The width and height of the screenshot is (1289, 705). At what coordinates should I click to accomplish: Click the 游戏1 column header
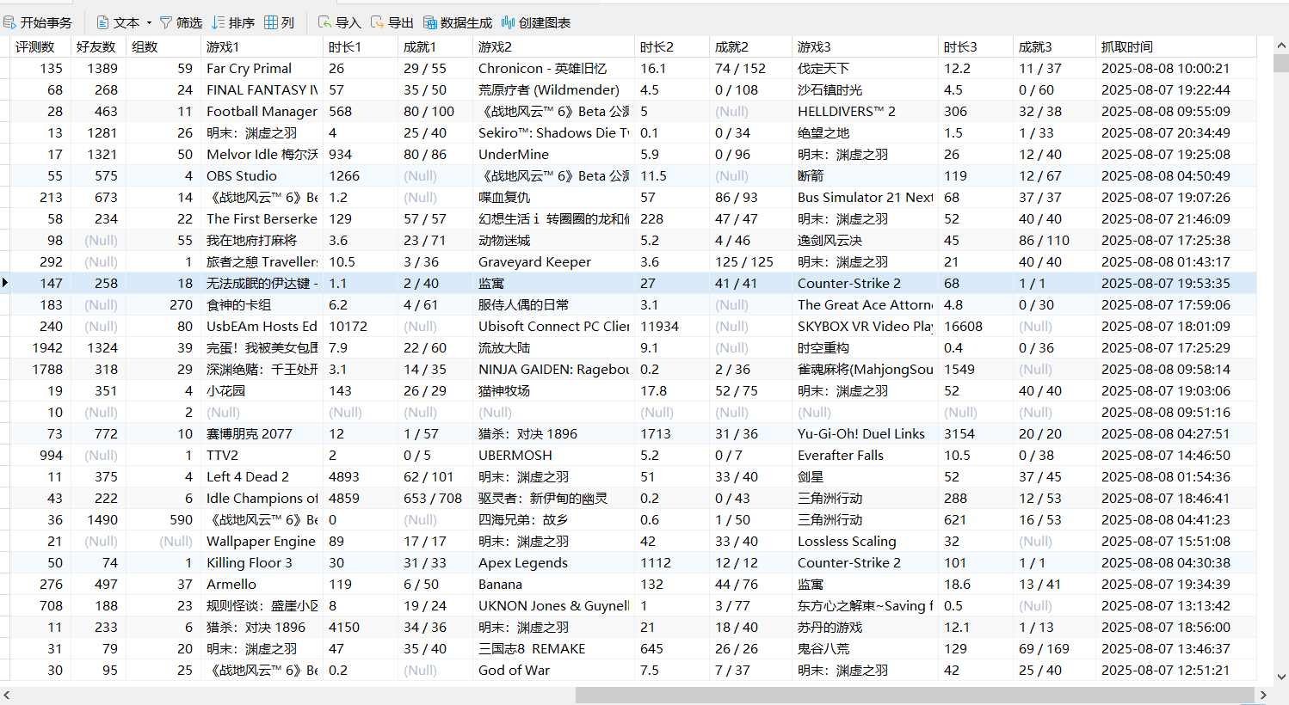pyautogui.click(x=222, y=46)
